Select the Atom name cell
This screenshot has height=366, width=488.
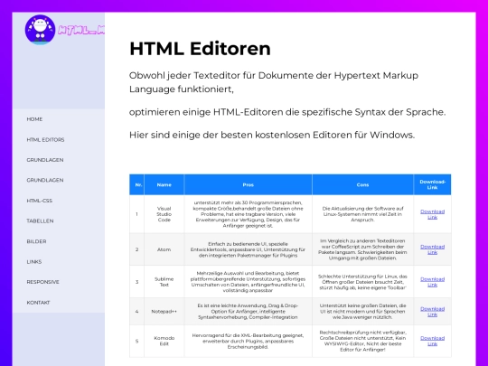click(164, 249)
